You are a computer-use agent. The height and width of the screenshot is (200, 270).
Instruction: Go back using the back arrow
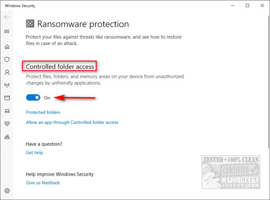coord(7,17)
